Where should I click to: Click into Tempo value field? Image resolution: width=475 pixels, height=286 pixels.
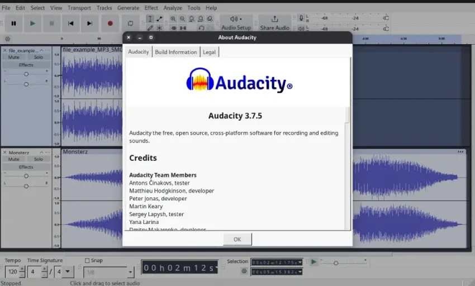coord(13,272)
